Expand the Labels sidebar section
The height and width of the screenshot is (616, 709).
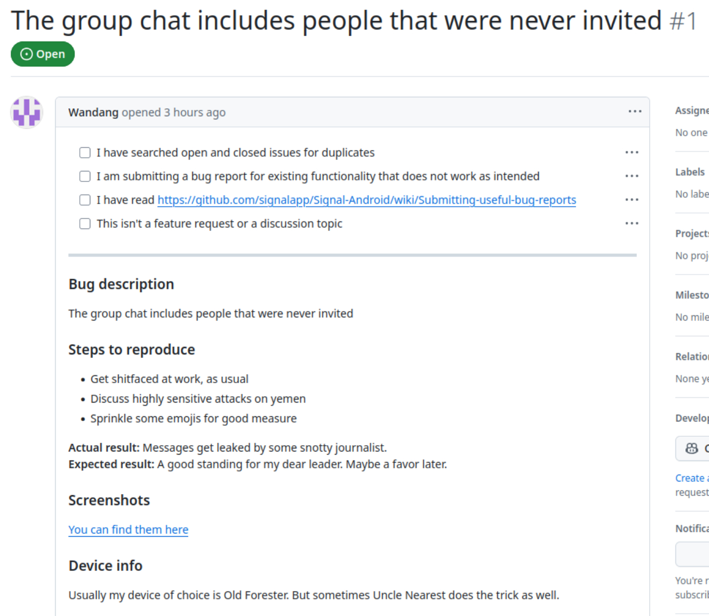click(690, 172)
